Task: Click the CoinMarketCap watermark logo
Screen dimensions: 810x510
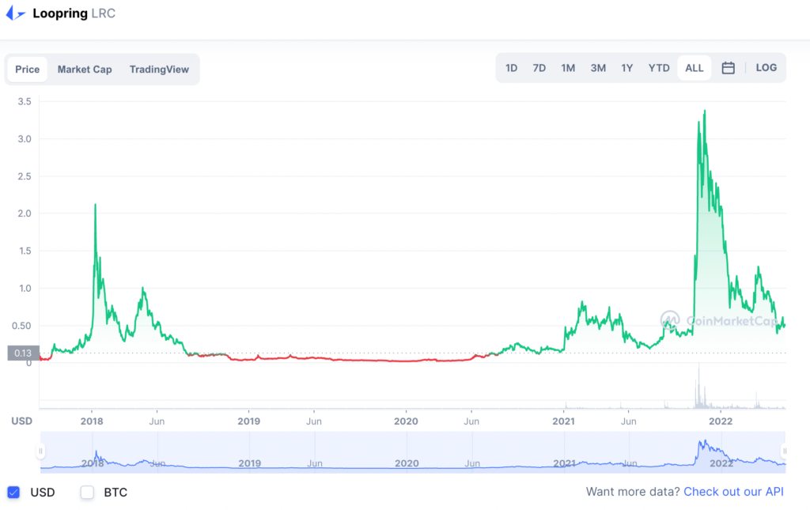Action: coord(670,320)
